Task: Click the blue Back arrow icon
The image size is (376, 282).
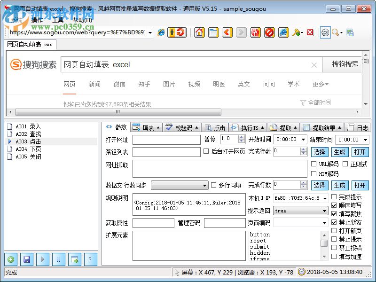Action: pyautogui.click(x=226, y=32)
